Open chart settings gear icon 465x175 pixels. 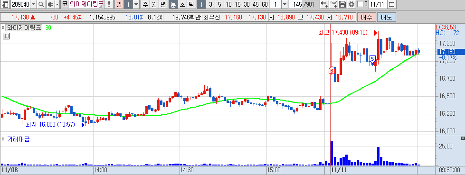[351, 4]
